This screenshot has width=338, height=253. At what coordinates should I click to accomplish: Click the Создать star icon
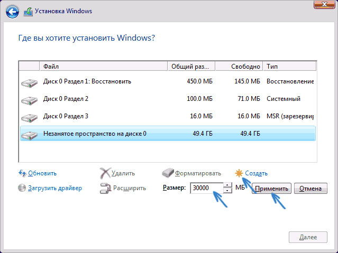tap(239, 173)
